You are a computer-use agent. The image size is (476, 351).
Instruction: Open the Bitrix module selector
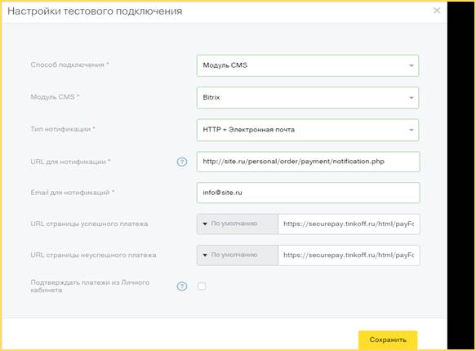pos(308,98)
